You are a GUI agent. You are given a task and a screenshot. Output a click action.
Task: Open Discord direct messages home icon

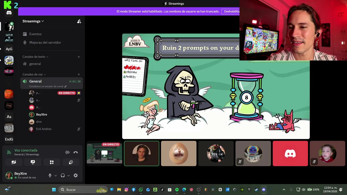(x=9, y=13)
